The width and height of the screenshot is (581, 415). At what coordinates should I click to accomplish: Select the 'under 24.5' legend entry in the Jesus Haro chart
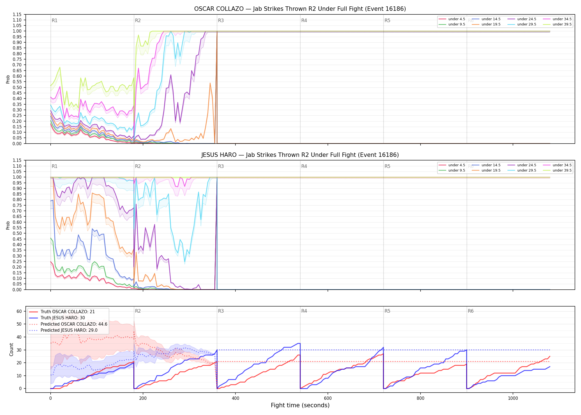click(522, 165)
